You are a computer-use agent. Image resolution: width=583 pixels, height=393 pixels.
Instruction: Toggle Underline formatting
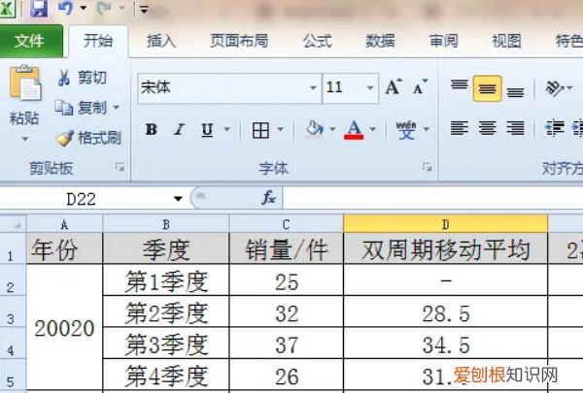click(207, 130)
